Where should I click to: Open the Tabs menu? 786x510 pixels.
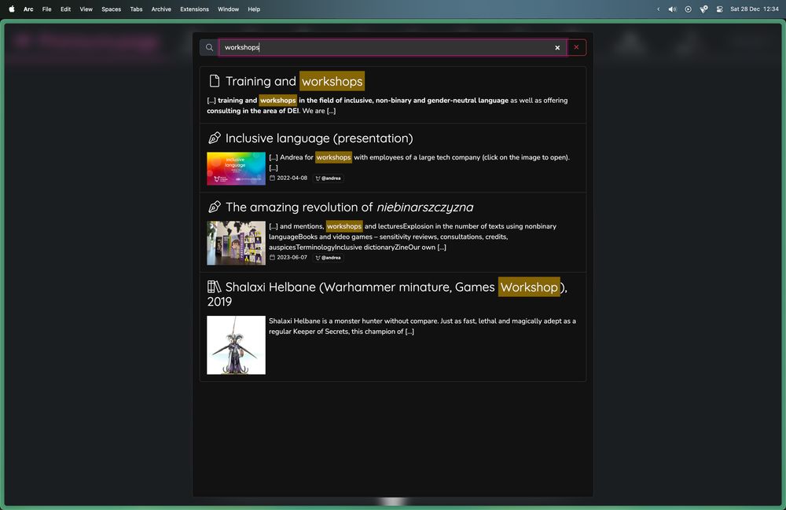click(136, 9)
